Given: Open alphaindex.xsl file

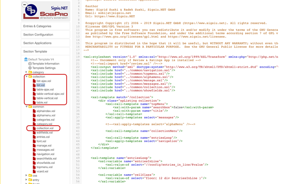Looking at the screenshot, I should point(46,111).
